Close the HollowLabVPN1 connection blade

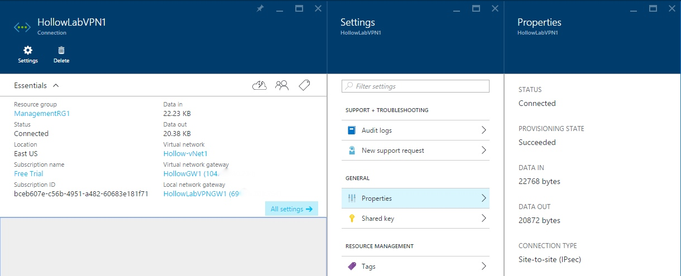pos(318,8)
